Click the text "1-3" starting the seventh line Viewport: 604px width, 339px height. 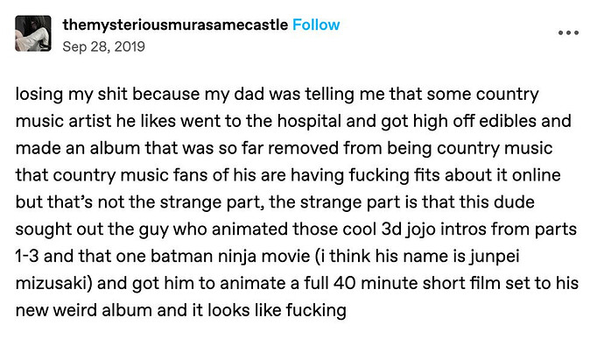[27, 257]
